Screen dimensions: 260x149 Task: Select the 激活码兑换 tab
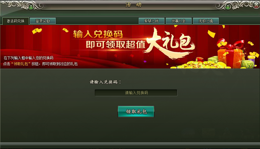click(16, 21)
